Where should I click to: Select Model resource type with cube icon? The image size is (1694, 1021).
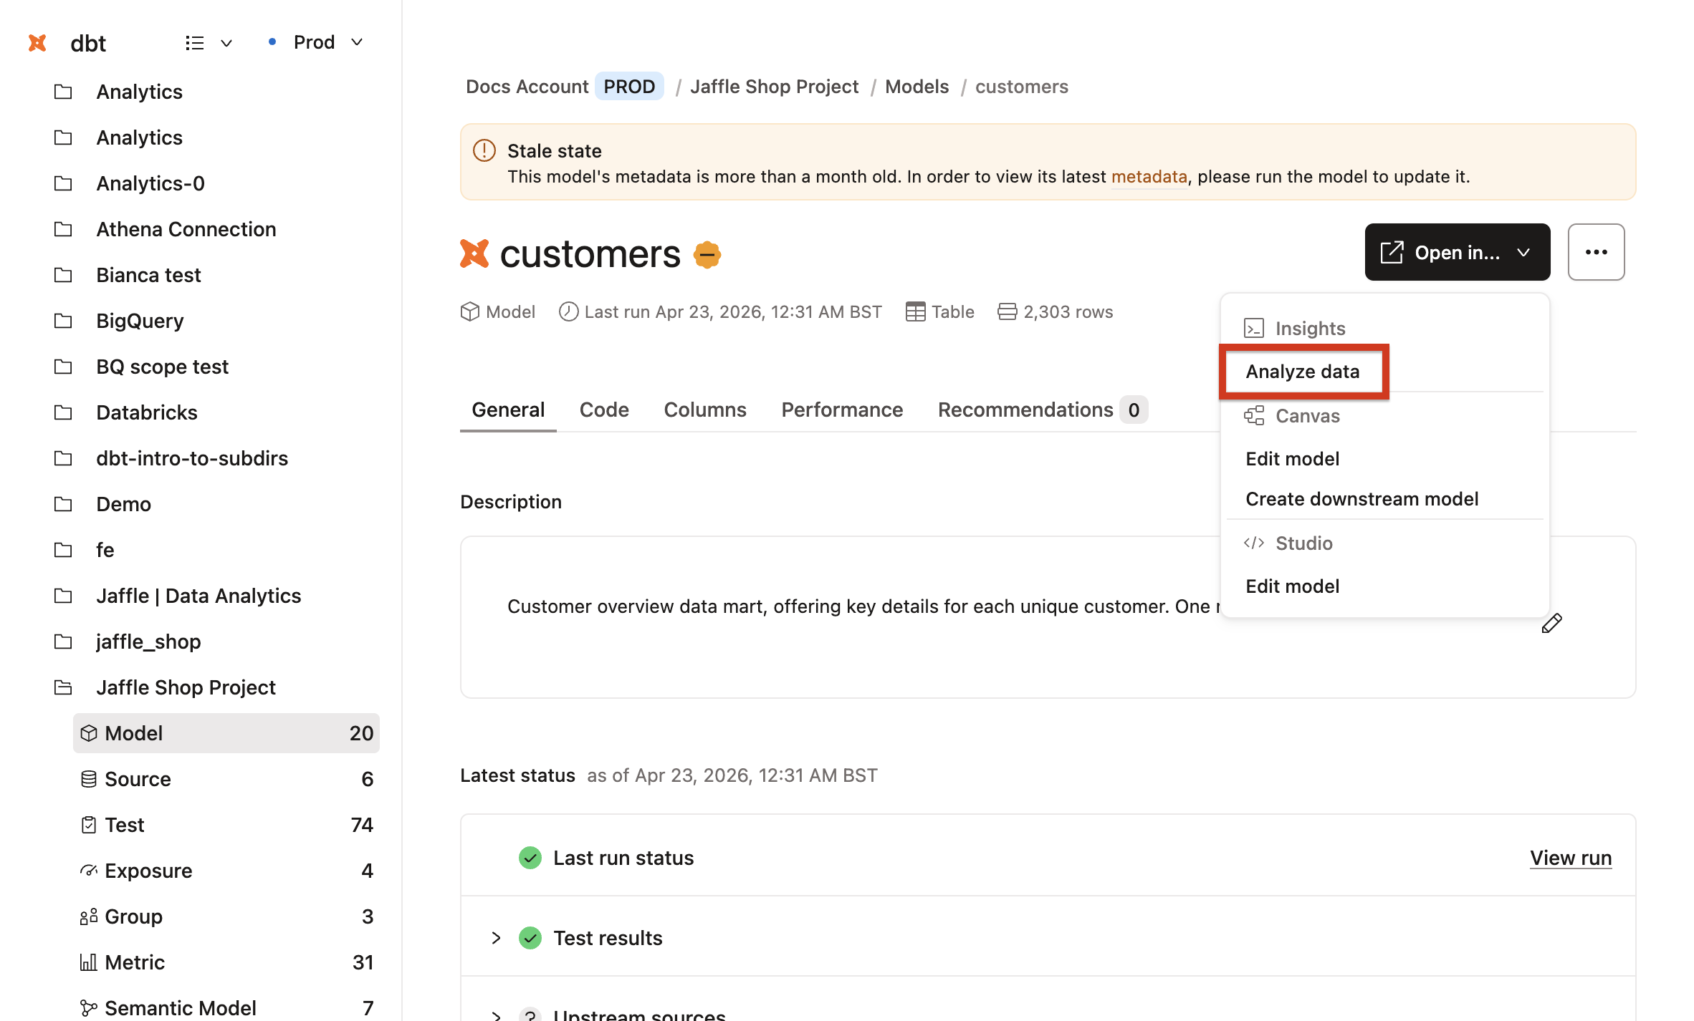(x=226, y=733)
